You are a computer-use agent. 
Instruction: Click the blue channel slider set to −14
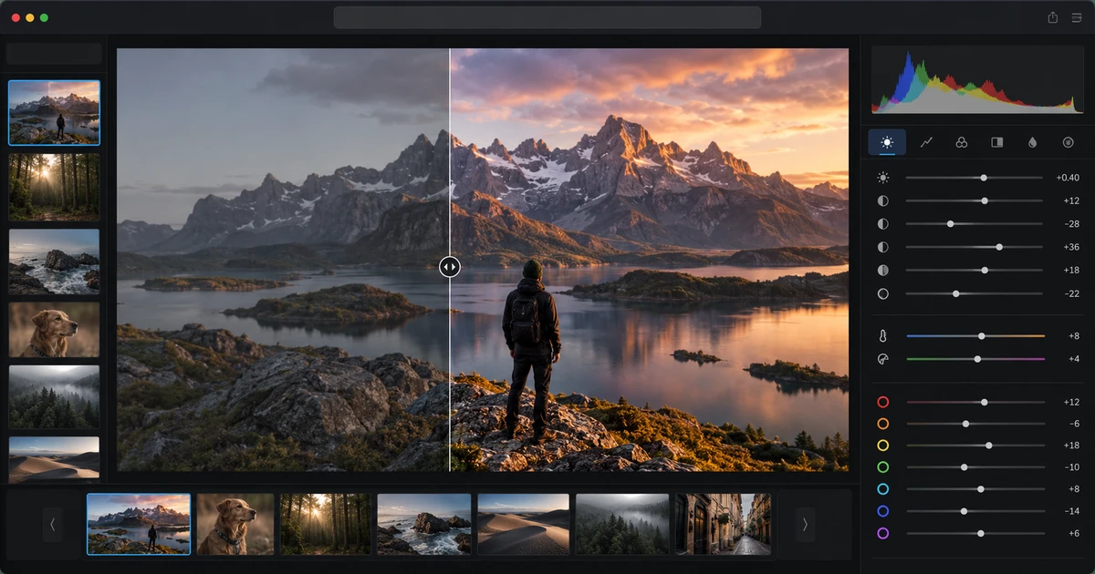pos(975,511)
